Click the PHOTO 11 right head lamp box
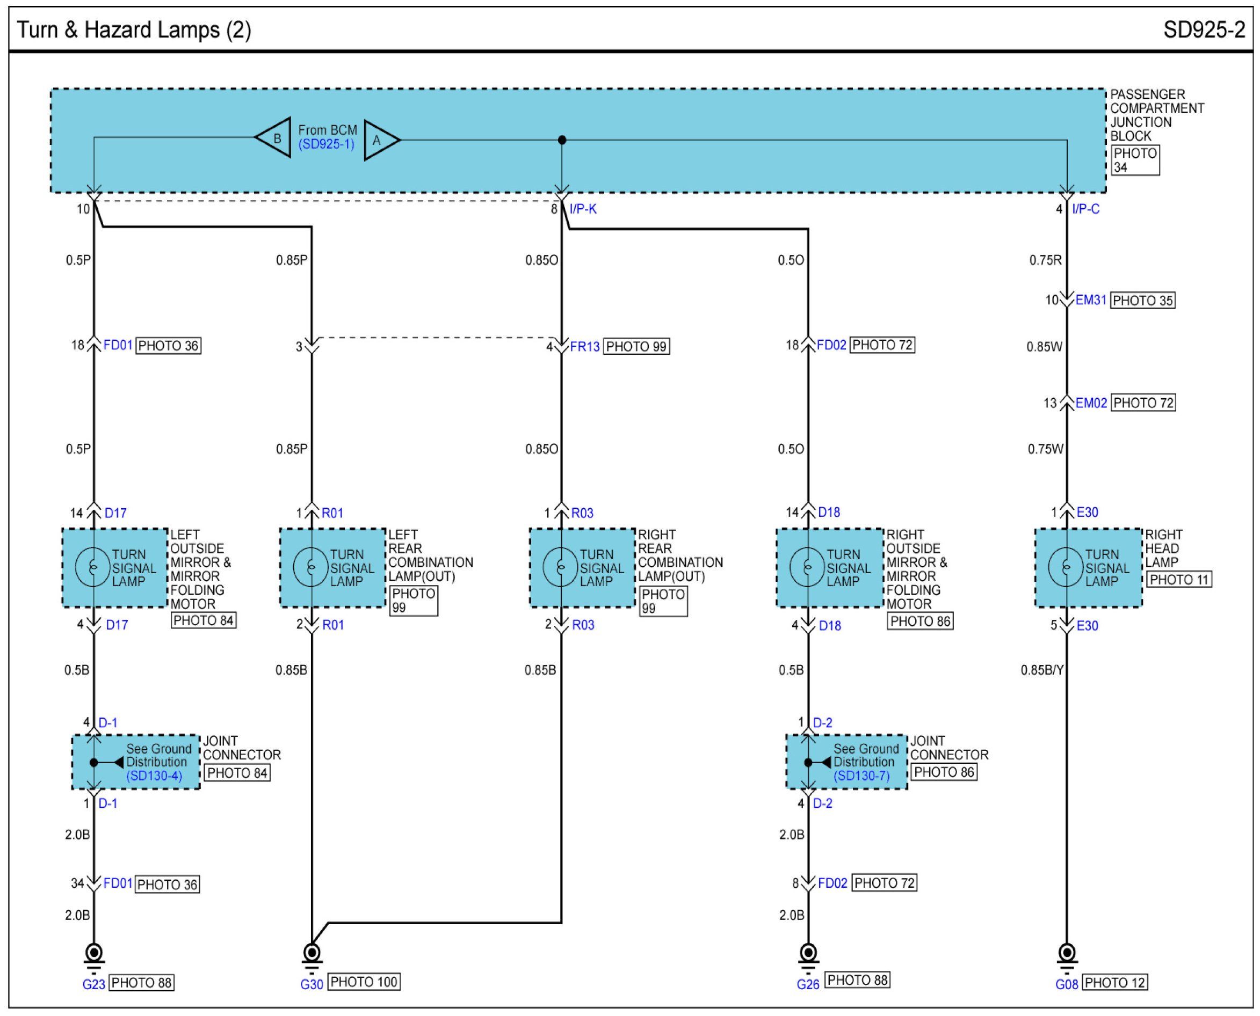 click(x=1178, y=580)
